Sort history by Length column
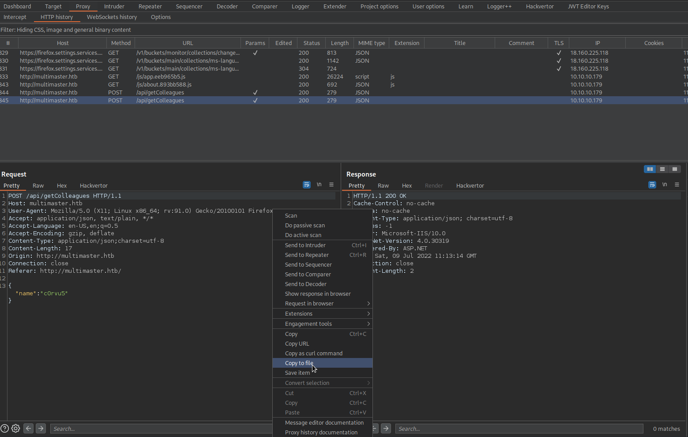688x437 pixels. point(340,43)
